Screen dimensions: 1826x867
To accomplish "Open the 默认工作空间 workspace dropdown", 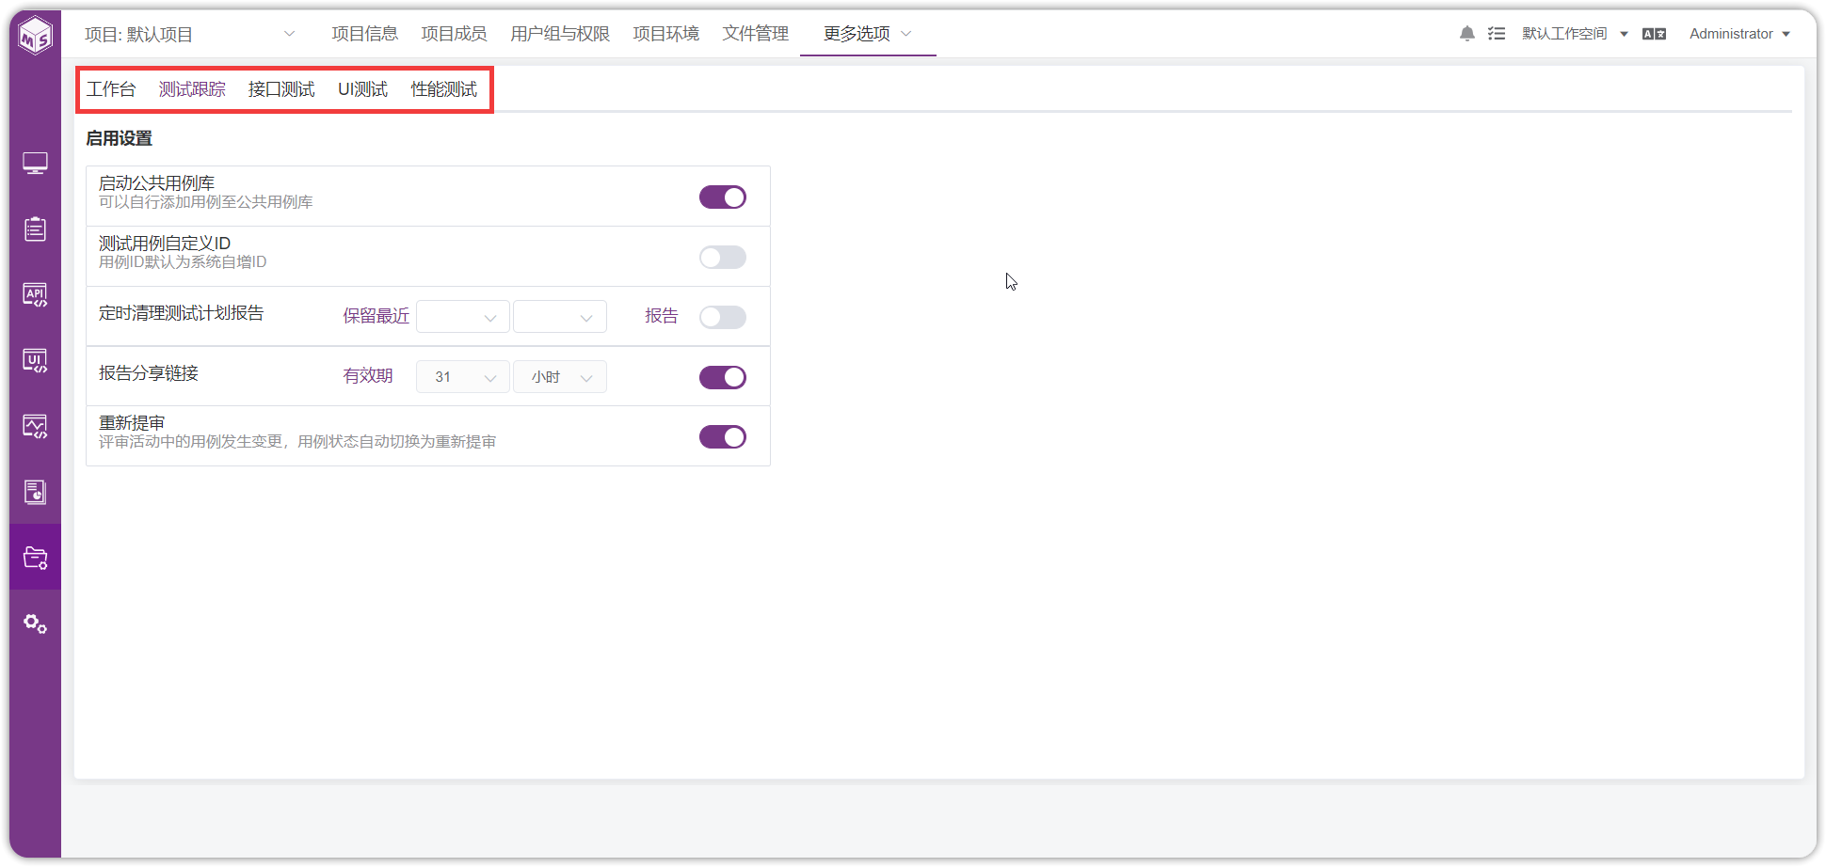I will pos(1575,34).
